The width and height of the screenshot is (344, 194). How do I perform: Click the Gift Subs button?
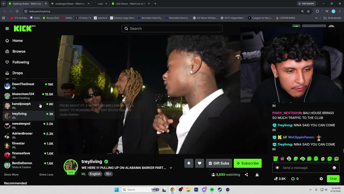point(218,163)
